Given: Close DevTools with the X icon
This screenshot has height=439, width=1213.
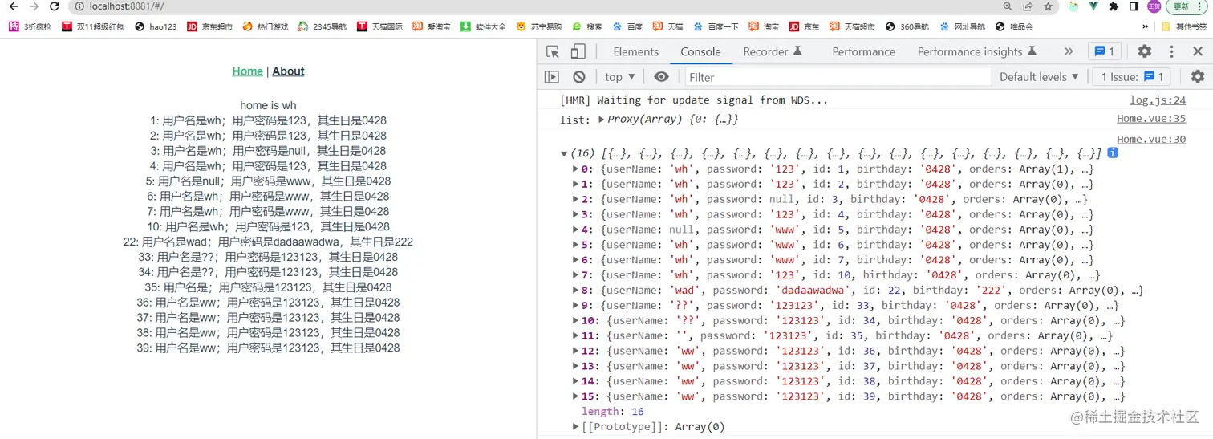Looking at the screenshot, I should [1198, 51].
